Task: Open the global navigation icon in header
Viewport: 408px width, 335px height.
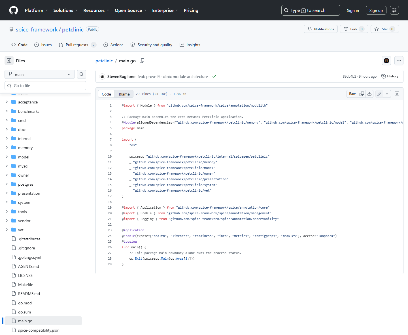Action: 394,10
